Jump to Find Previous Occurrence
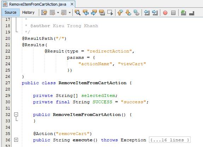This screenshot has height=147, width=203. pyautogui.click(x=86, y=13)
